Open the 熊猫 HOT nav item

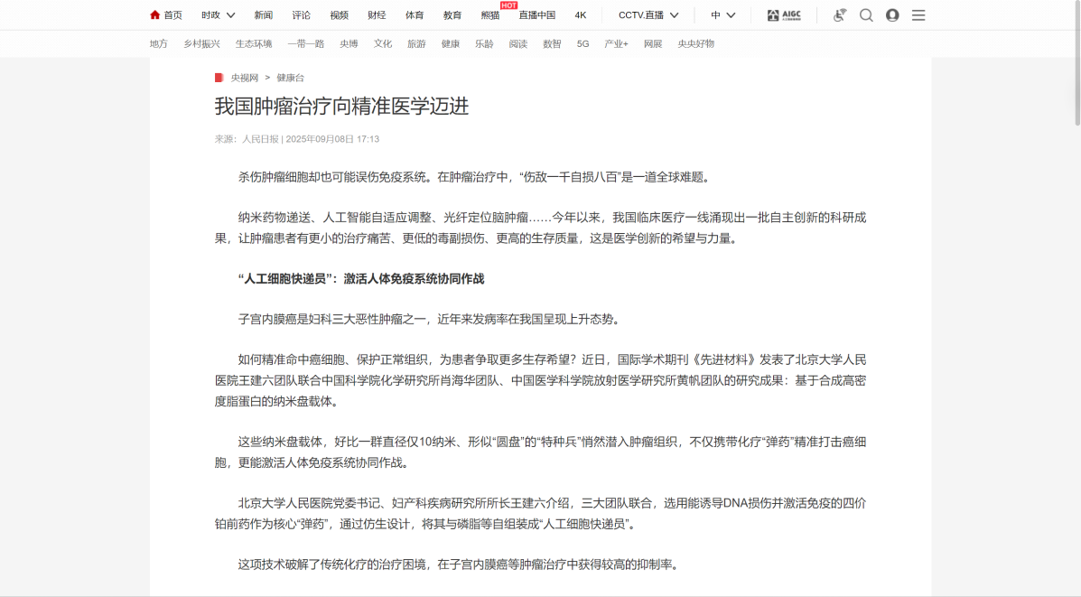[x=490, y=15]
